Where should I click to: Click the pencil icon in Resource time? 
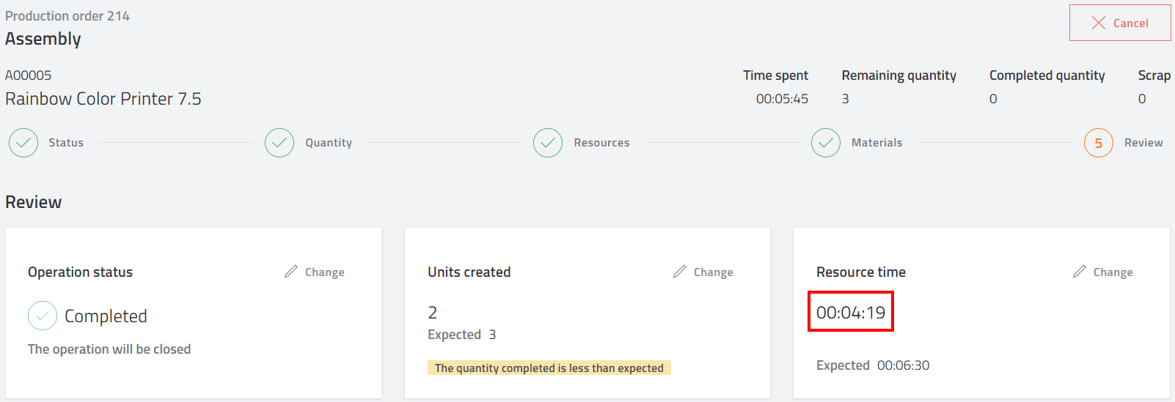pos(1080,272)
